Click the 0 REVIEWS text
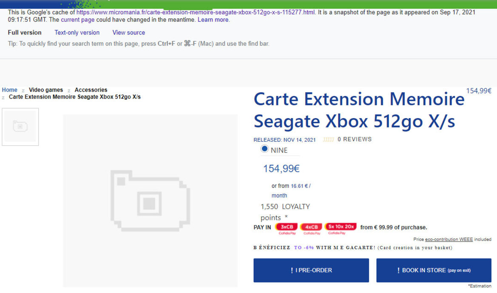 tap(355, 139)
